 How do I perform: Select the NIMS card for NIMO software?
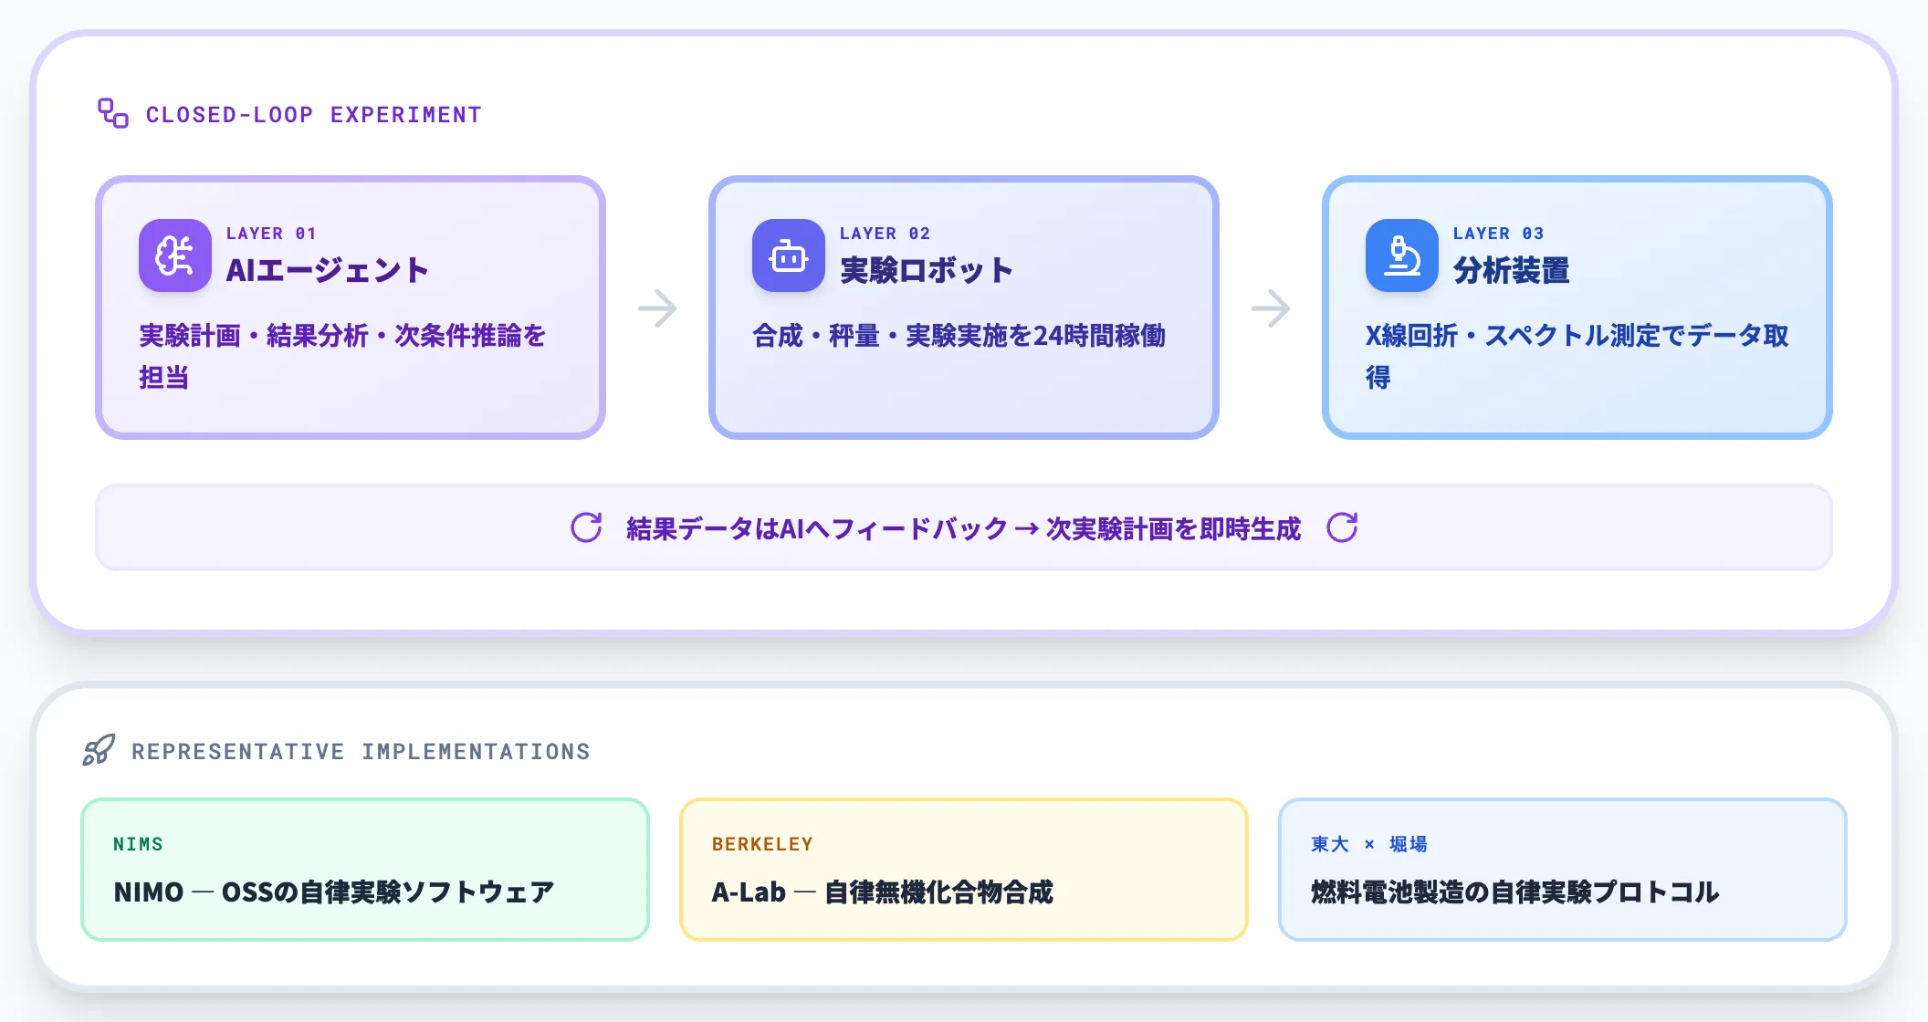pyautogui.click(x=365, y=870)
